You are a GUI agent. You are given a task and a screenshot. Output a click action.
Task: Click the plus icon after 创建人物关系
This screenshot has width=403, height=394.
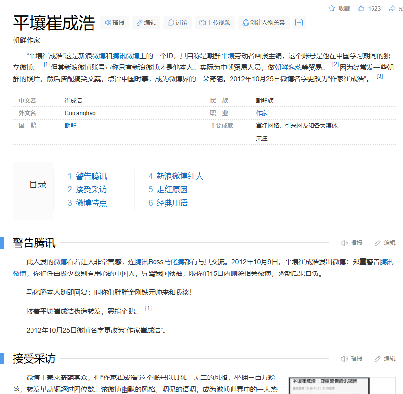coord(299,23)
